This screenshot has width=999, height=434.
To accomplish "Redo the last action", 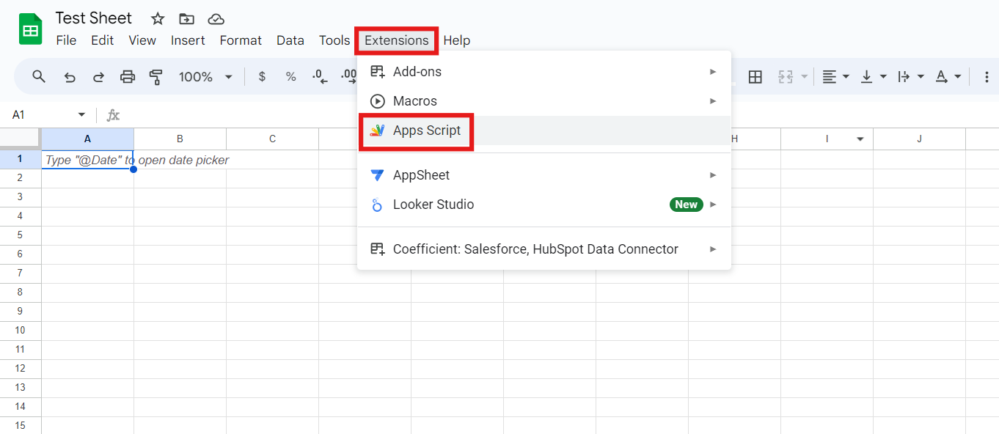I will coord(98,76).
